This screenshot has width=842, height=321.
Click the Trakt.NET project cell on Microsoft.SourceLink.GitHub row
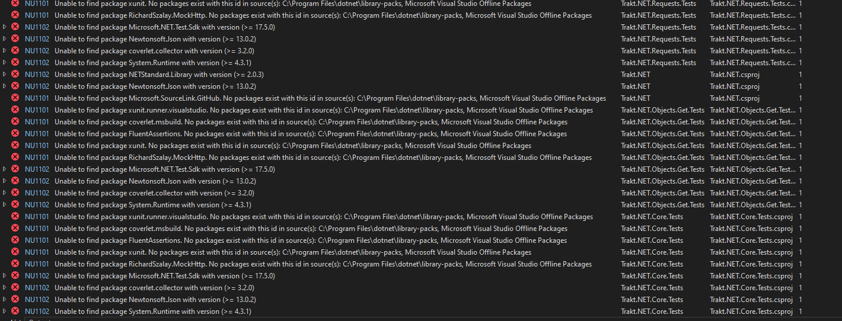point(636,98)
